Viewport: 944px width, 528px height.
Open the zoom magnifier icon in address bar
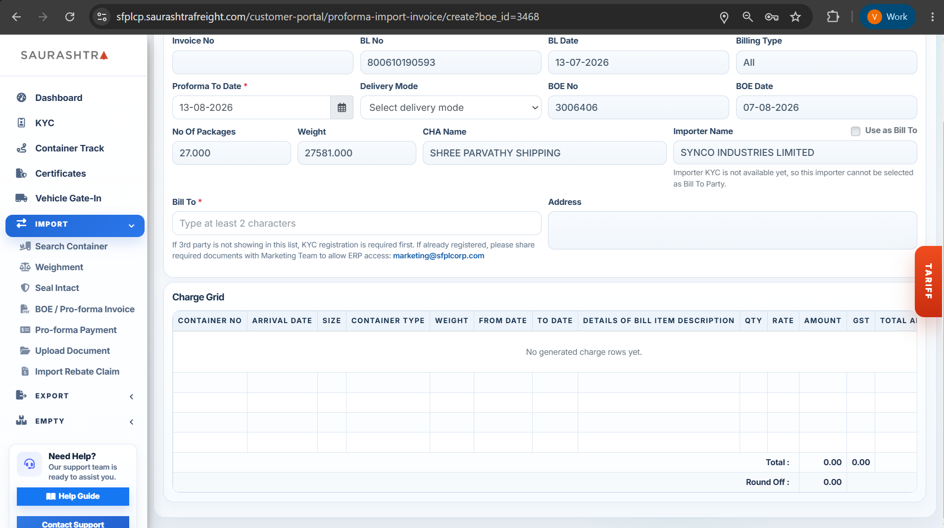point(747,17)
